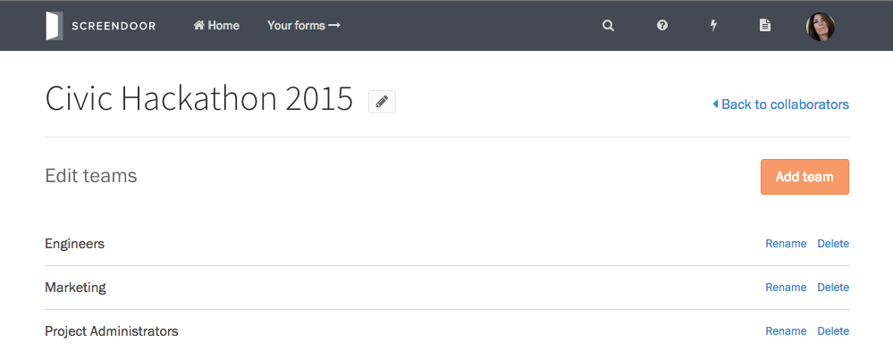Rename the Marketing team
The width and height of the screenshot is (893, 359).
[786, 288]
